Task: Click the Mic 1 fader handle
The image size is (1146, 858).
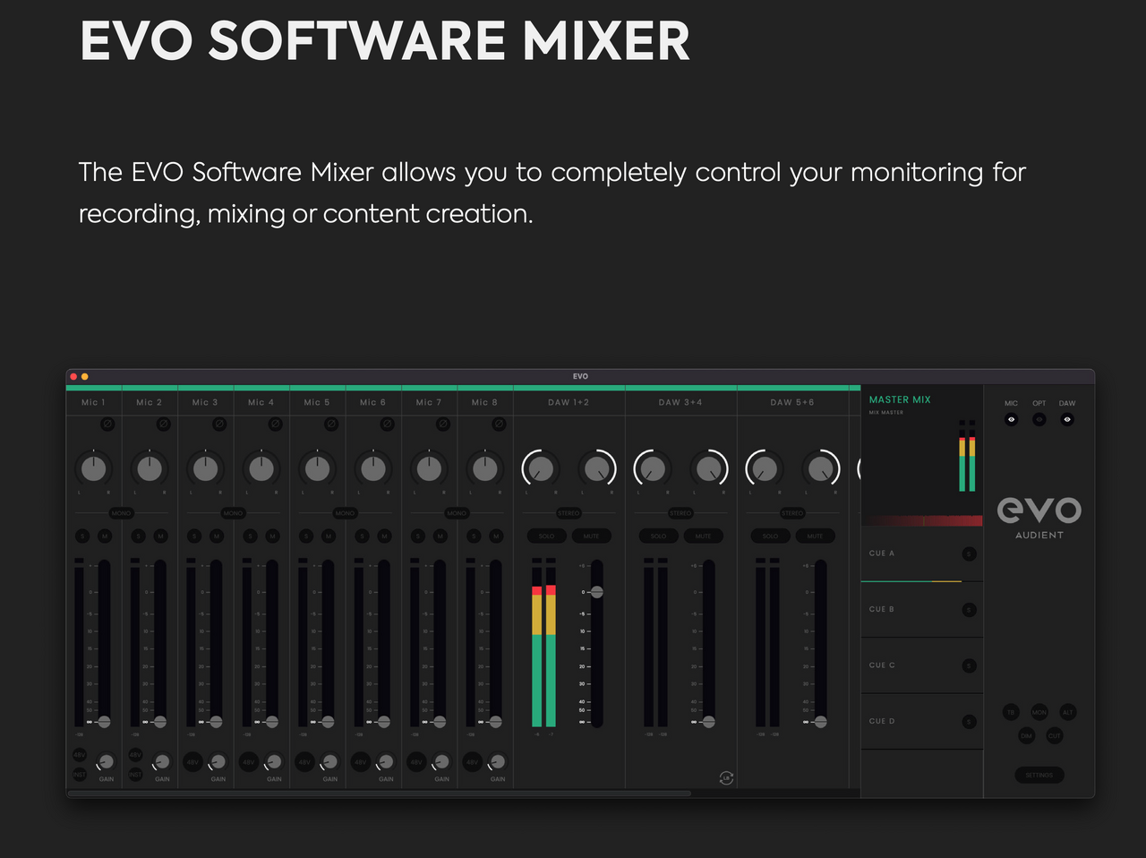Action: [x=105, y=722]
